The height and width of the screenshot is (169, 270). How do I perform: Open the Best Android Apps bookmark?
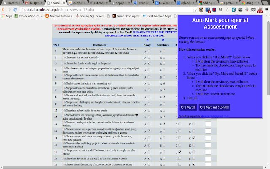tap(157, 16)
